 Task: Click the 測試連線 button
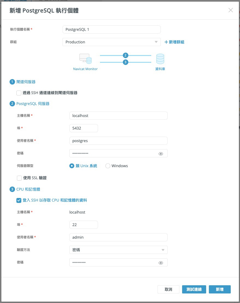194,289
